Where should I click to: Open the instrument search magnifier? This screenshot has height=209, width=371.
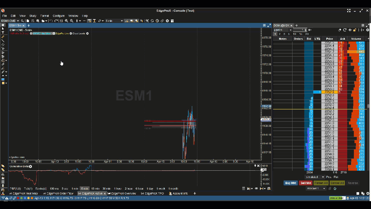pos(22,21)
